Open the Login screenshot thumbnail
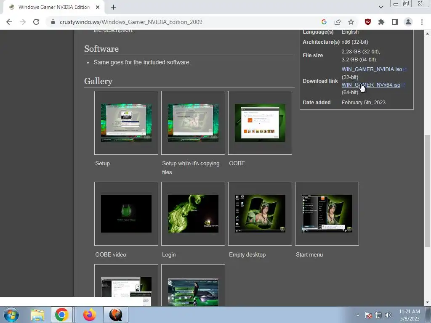The height and width of the screenshot is (323, 431). point(193,214)
